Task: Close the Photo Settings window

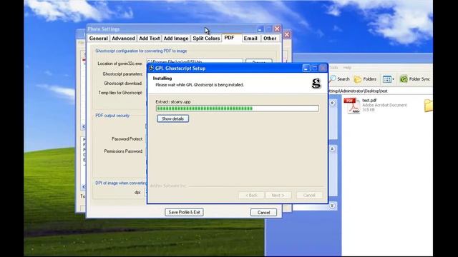Action: coord(277,29)
